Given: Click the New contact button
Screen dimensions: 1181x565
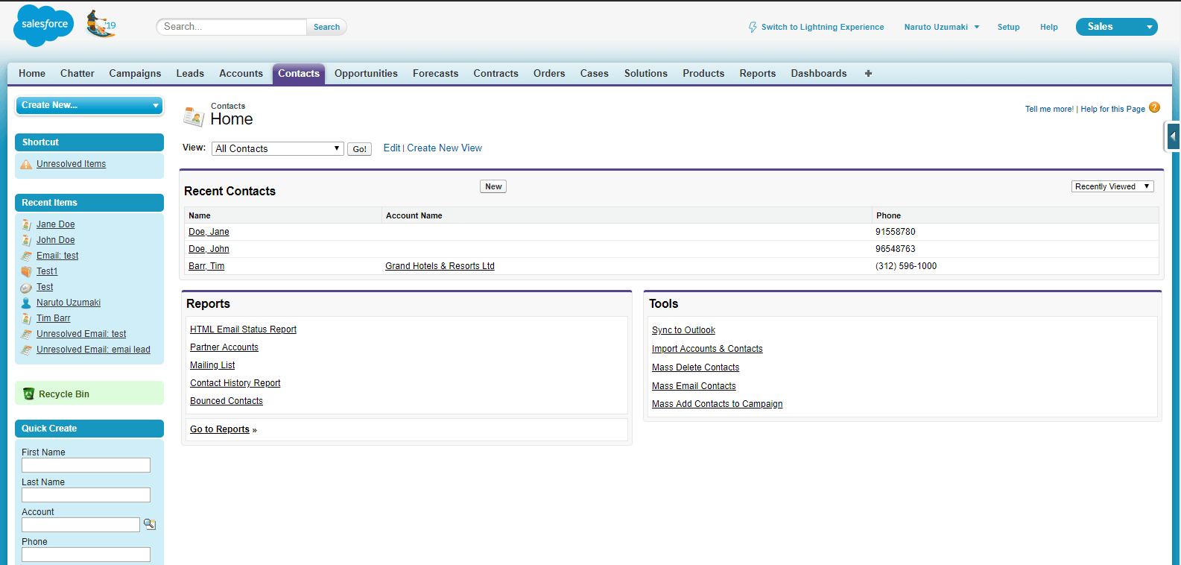Looking at the screenshot, I should click(493, 186).
